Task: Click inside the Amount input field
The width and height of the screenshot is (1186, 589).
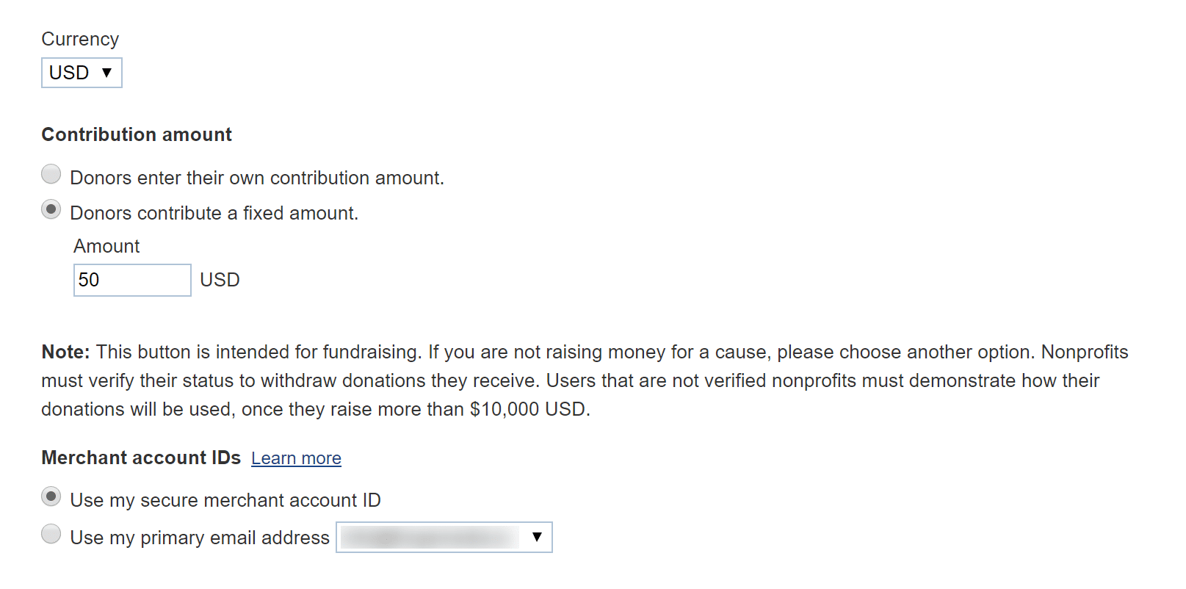Action: (x=132, y=280)
